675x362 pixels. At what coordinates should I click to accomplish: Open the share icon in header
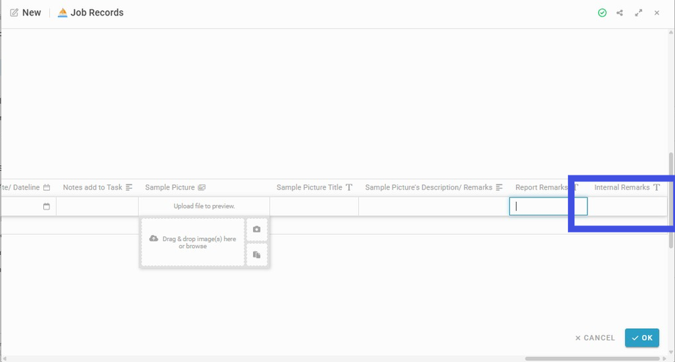pos(619,13)
